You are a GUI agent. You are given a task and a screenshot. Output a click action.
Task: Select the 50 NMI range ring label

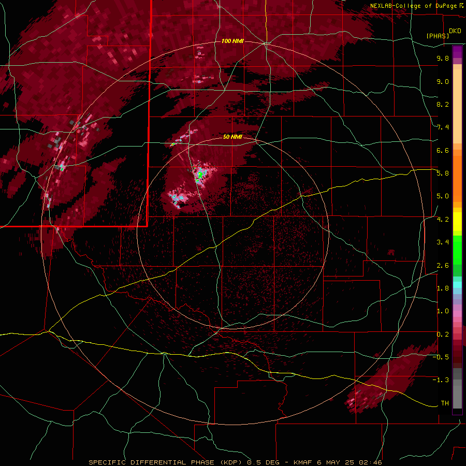coord(232,137)
